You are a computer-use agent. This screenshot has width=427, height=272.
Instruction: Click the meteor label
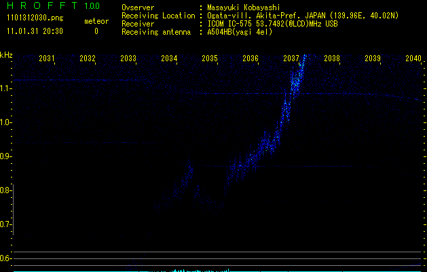[96, 21]
